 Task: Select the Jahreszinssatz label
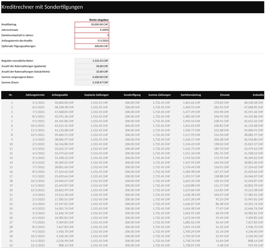coord(10,30)
